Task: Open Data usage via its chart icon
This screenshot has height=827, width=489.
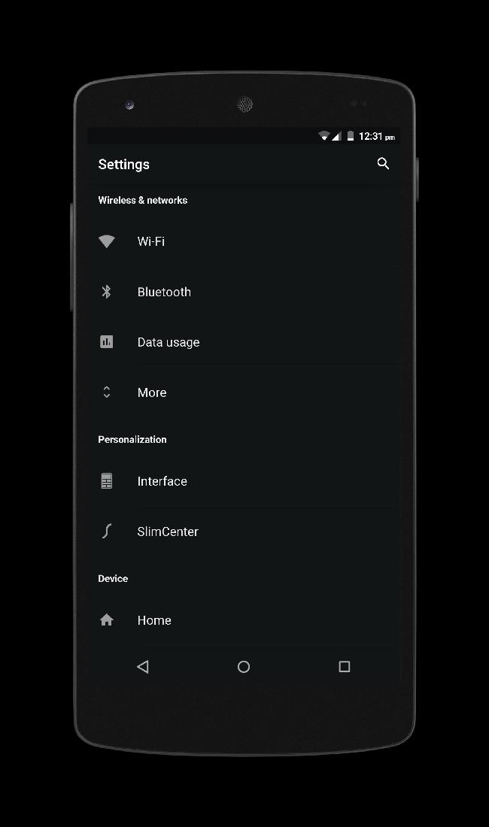Action: pyautogui.click(x=106, y=341)
